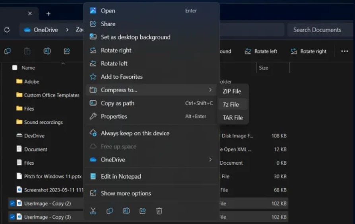Click the Delete trash icon in context menu
This screenshot has width=355, height=224.
pyautogui.click(x=159, y=211)
